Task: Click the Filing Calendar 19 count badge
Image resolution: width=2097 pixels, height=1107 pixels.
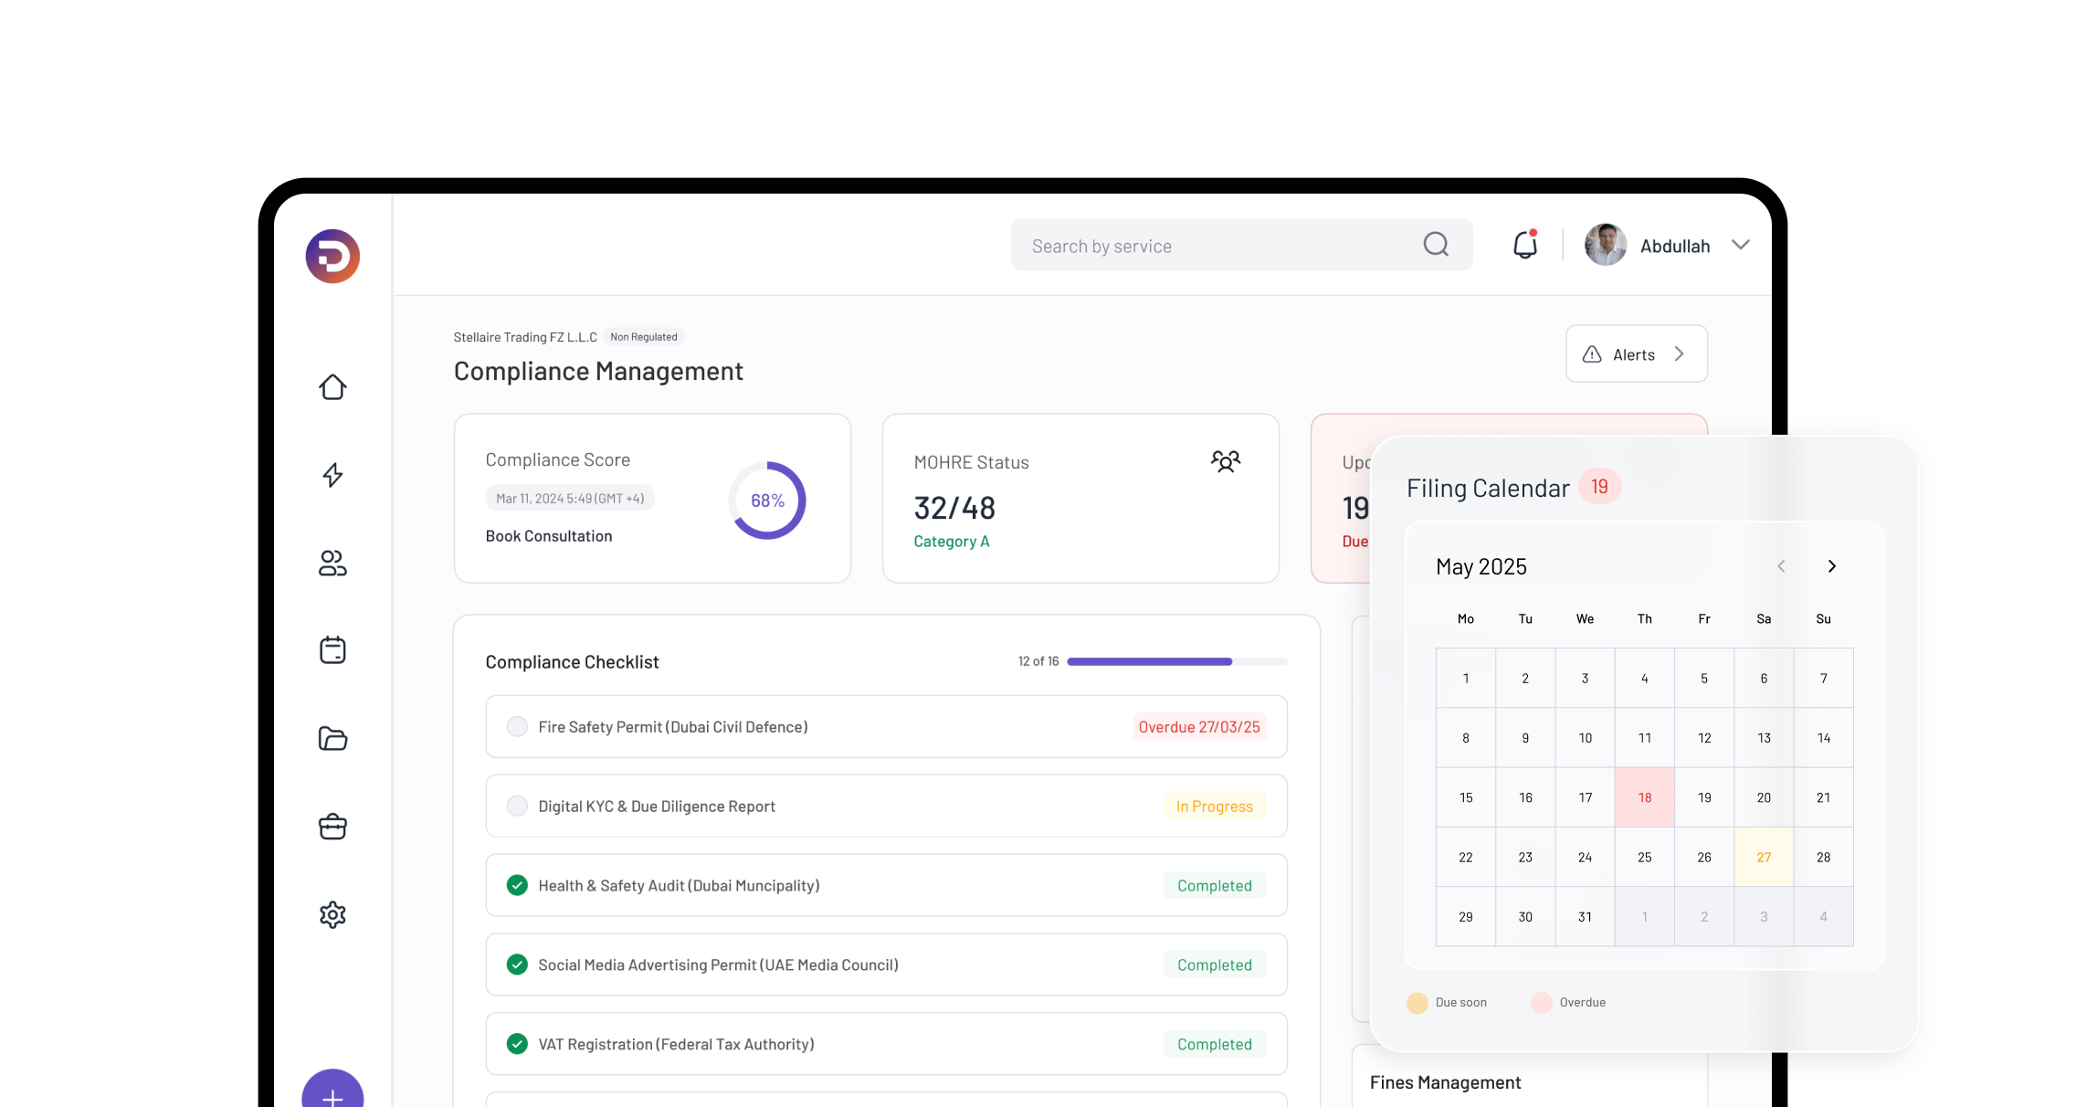Action: point(1600,487)
